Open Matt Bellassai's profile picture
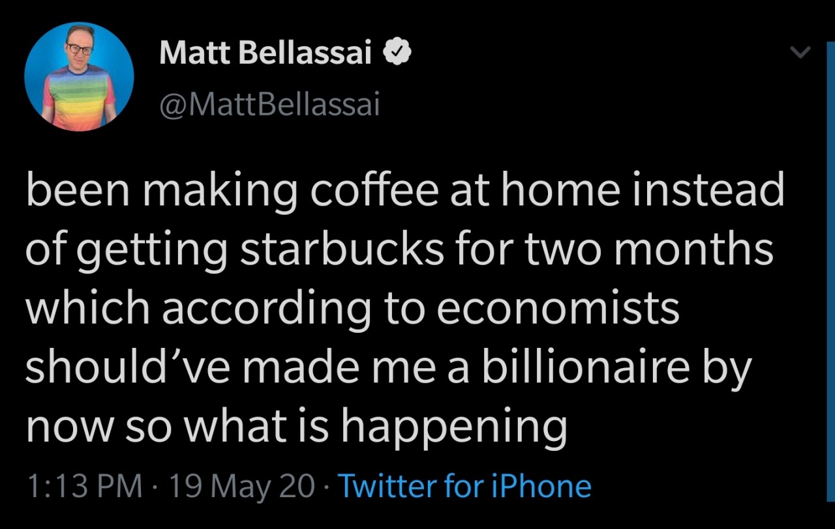Image resolution: width=835 pixels, height=529 pixels. tap(79, 77)
